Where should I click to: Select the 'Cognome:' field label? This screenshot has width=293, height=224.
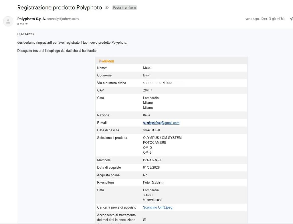[105, 75]
